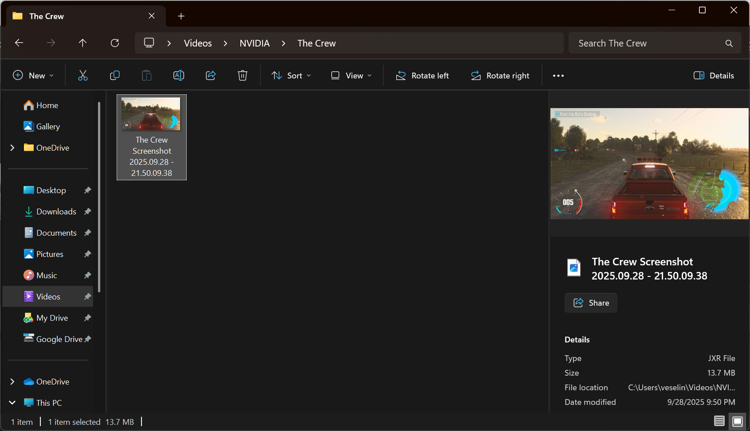Switch to details list view icon
750x431 pixels.
pos(719,421)
